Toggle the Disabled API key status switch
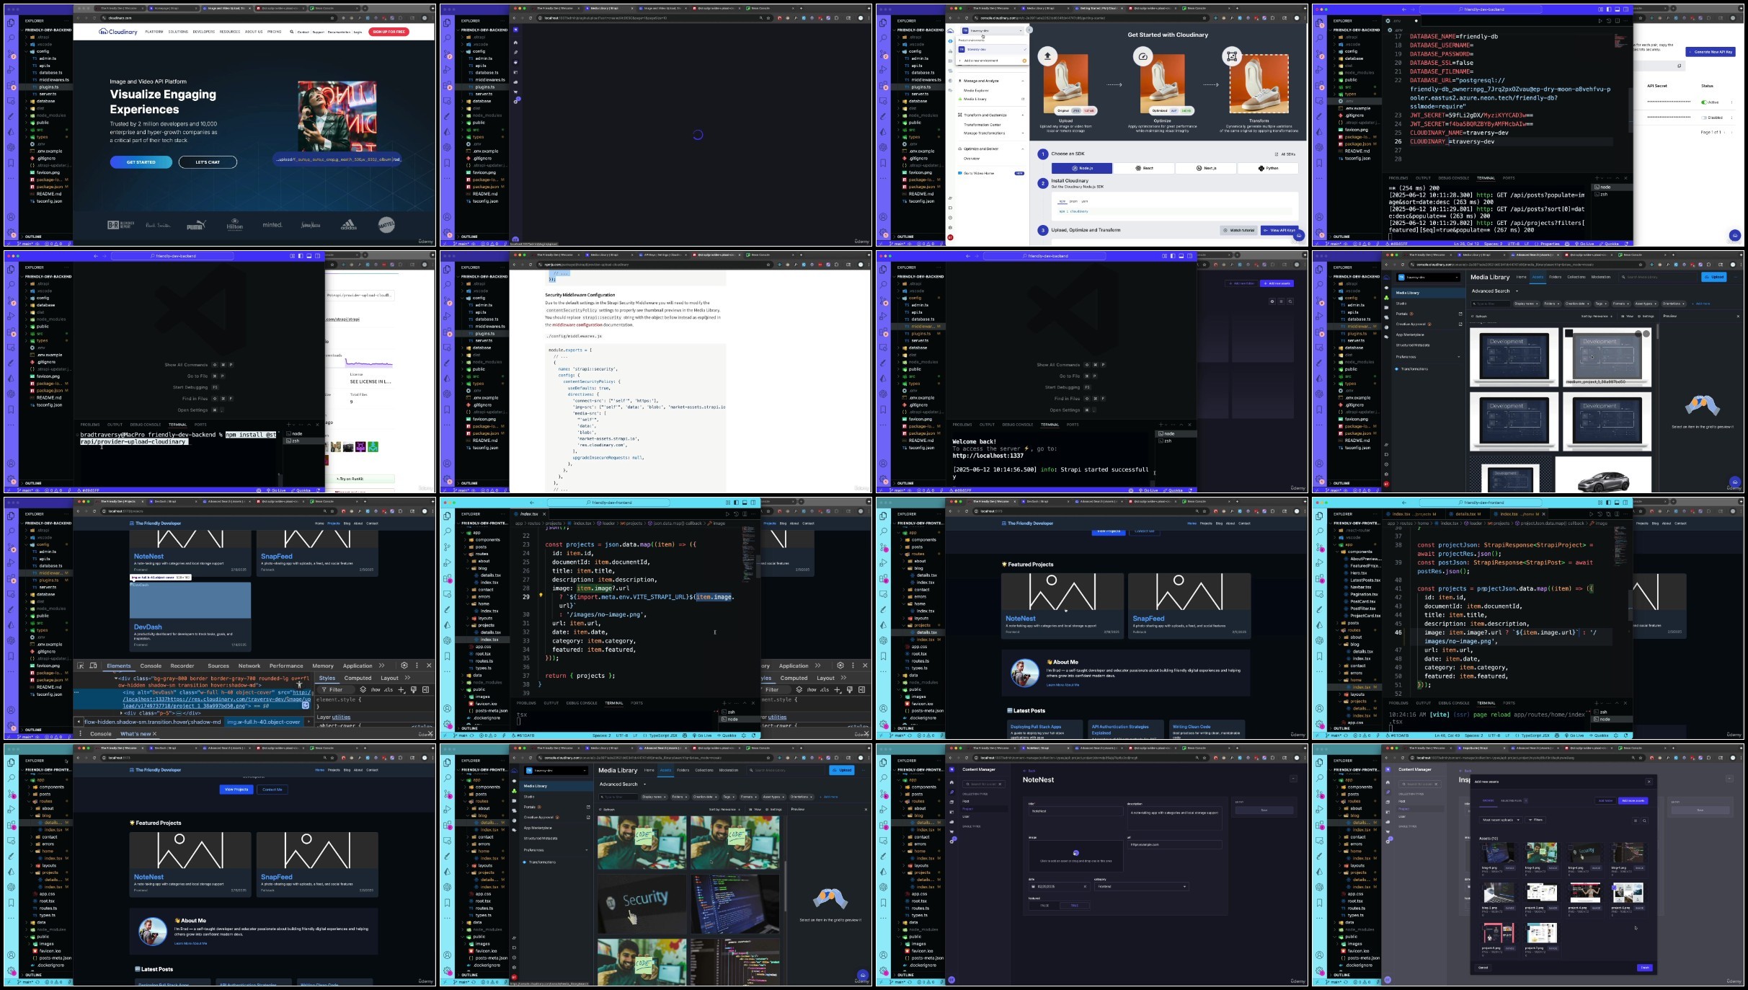 [x=1705, y=117]
